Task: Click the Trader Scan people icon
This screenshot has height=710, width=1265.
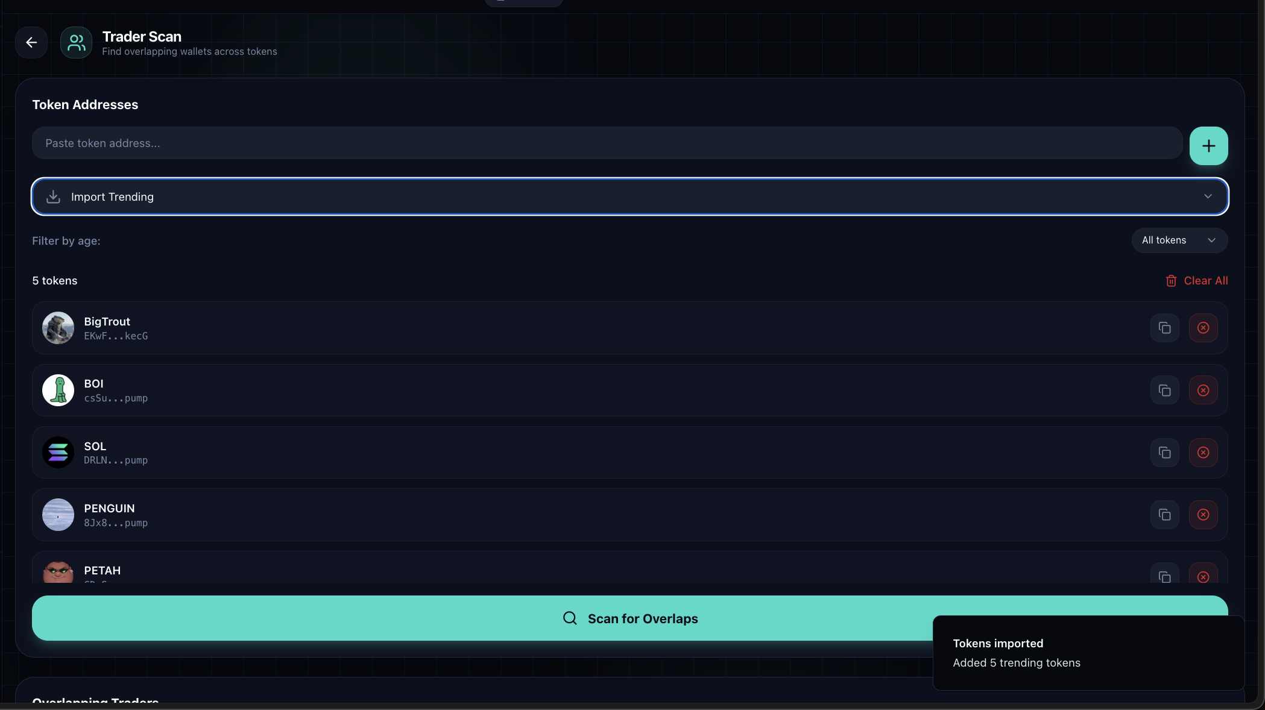Action: pos(76,42)
